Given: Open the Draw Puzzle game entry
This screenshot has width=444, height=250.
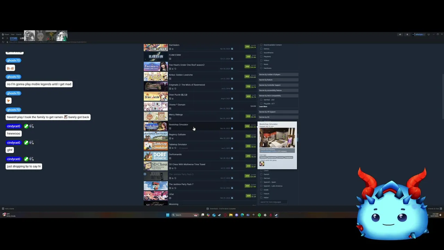Looking at the screenshot, I should (x=200, y=96).
